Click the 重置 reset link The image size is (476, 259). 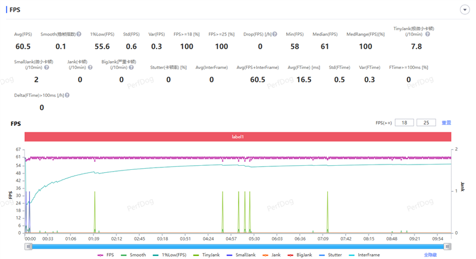[x=446, y=123]
